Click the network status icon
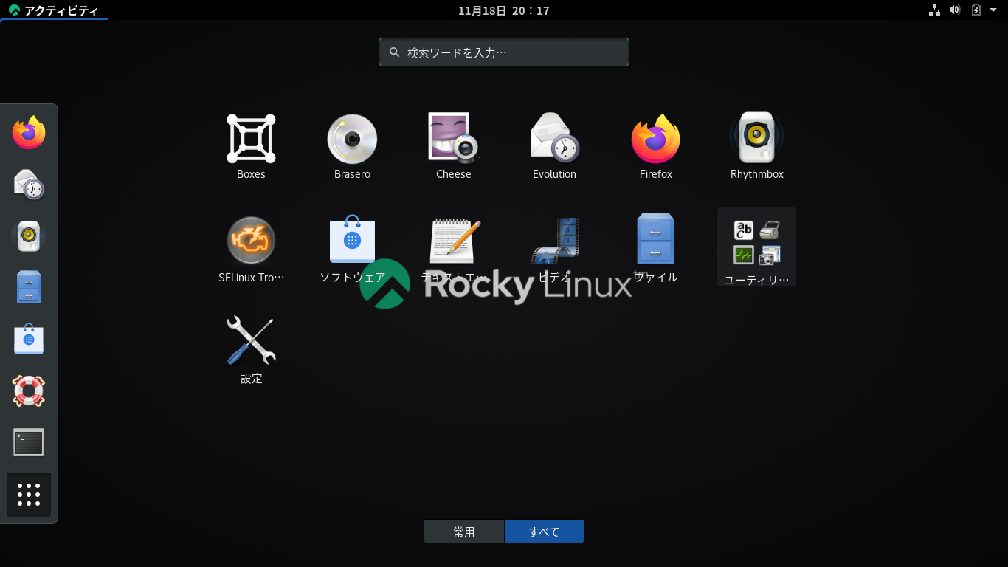Viewport: 1008px width, 567px height. (x=934, y=10)
